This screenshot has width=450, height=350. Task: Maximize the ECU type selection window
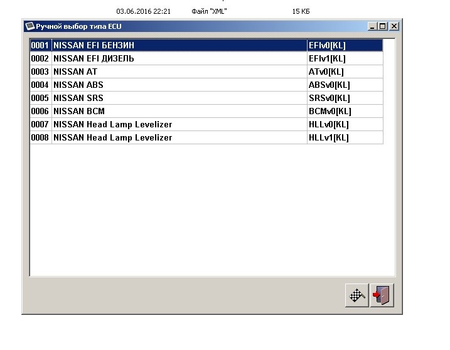[x=383, y=26]
